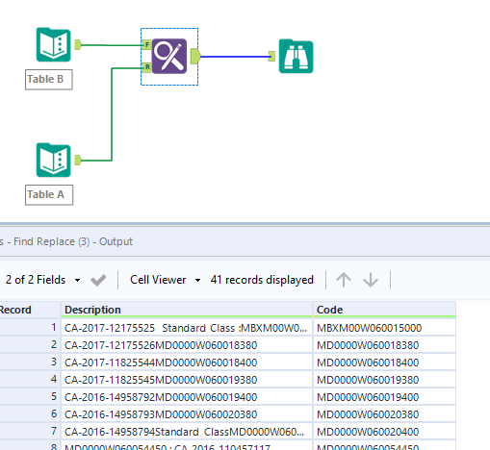Select the Table B Input Data tool

click(x=54, y=44)
